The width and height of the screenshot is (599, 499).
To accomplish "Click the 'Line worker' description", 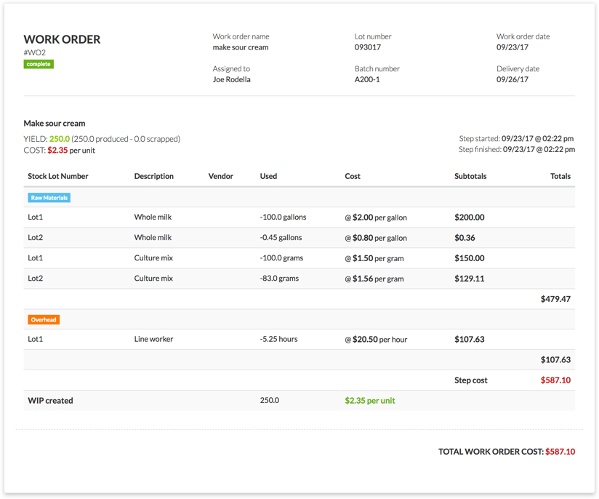I will [153, 339].
